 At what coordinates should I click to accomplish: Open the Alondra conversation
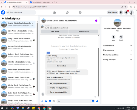click(18, 63)
